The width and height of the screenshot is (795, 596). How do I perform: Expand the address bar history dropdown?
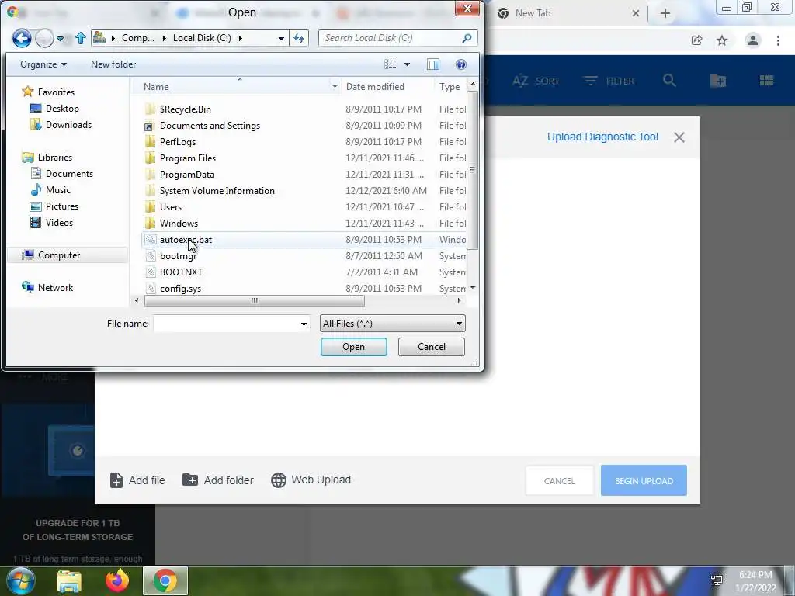(x=281, y=38)
